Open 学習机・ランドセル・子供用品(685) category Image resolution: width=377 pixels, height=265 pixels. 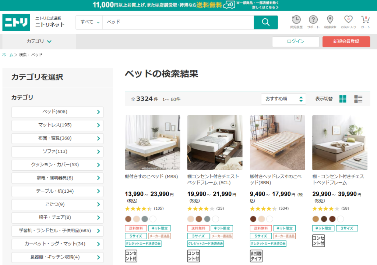[x=57, y=231]
